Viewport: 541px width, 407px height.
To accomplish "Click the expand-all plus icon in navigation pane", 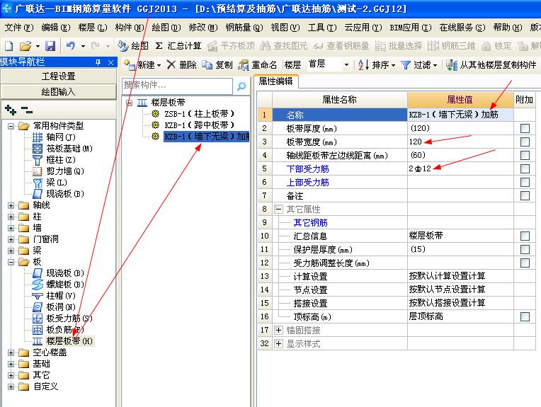I will point(11,110).
